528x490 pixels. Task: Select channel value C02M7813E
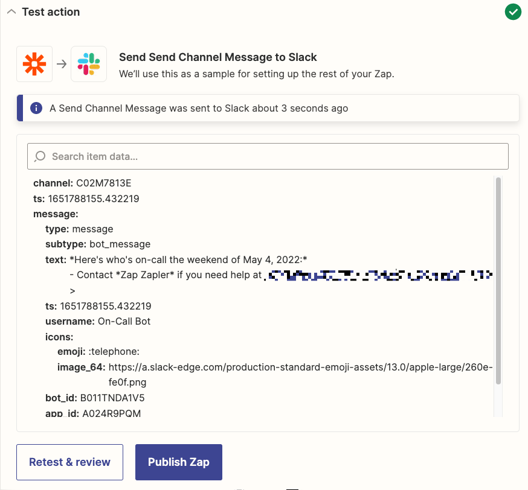(104, 183)
